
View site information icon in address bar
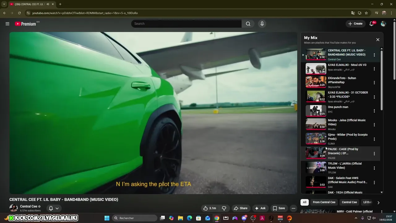(x=28, y=13)
